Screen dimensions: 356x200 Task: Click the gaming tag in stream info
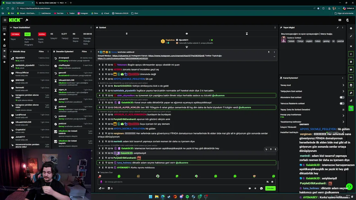tap(326, 41)
